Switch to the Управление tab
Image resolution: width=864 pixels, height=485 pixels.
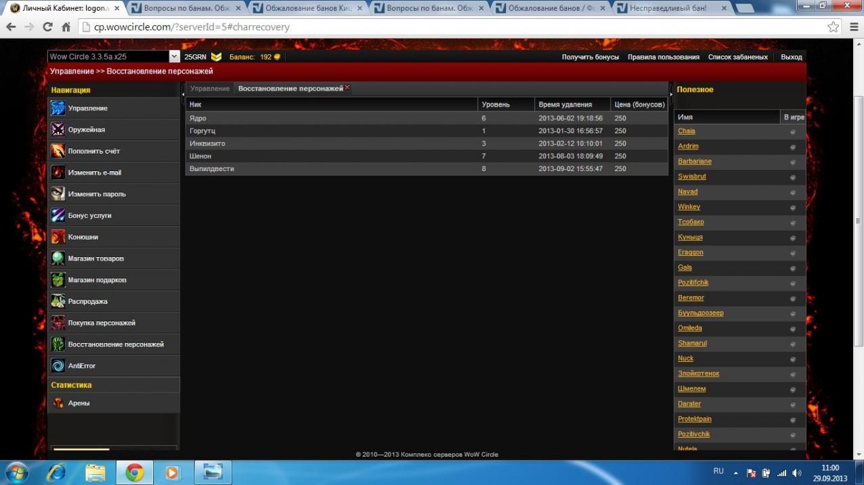pyautogui.click(x=210, y=89)
